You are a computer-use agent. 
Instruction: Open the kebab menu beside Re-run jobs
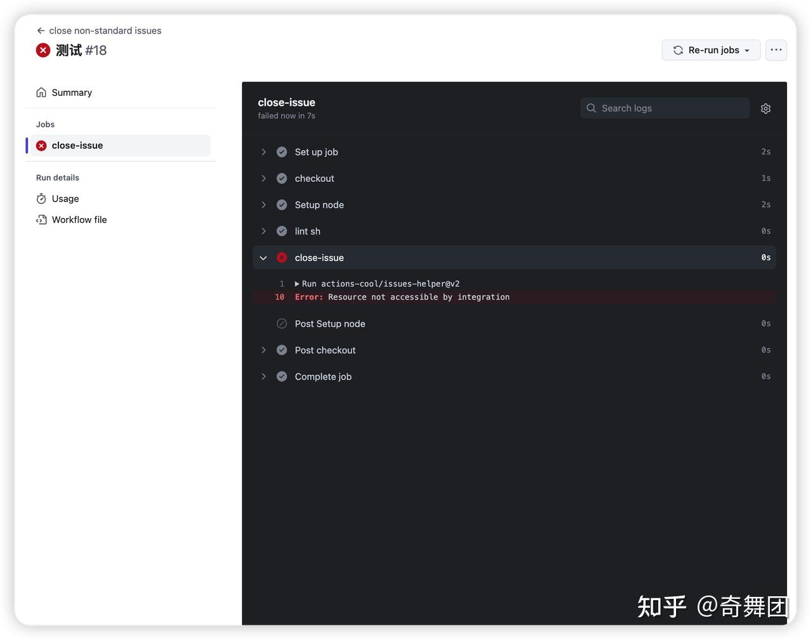tap(776, 49)
